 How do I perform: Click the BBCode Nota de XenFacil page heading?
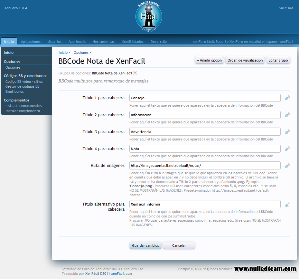102,61
